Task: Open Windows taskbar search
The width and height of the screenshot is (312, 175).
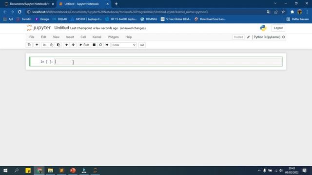Action: pos(17,171)
